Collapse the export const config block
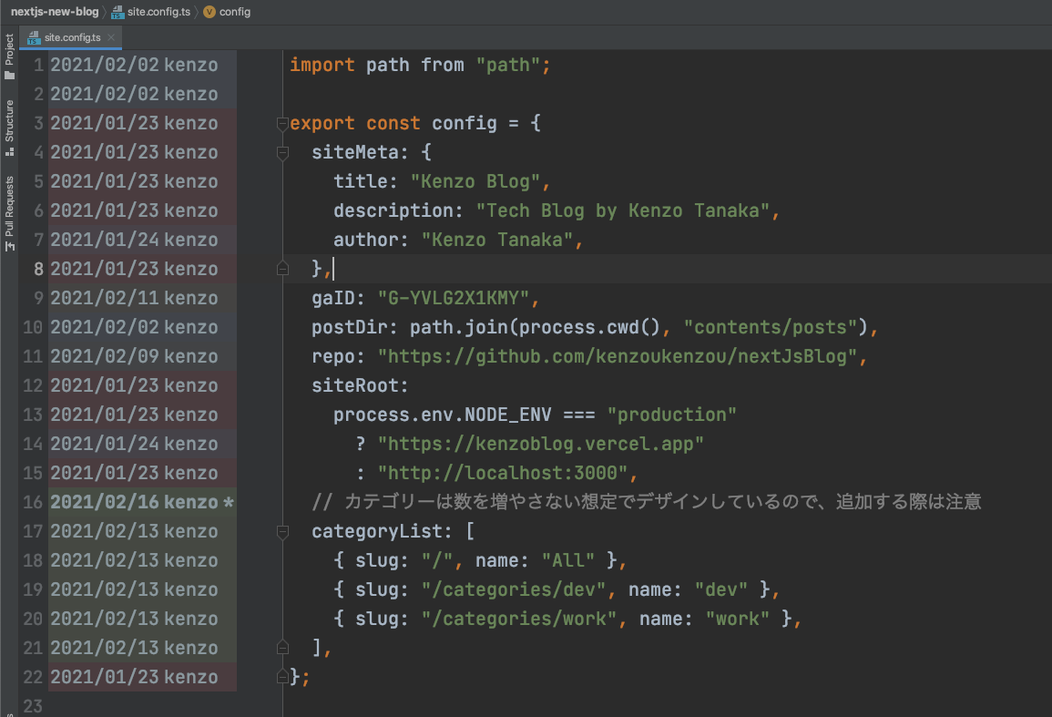Viewport: 1052px width, 717px height. (282, 124)
